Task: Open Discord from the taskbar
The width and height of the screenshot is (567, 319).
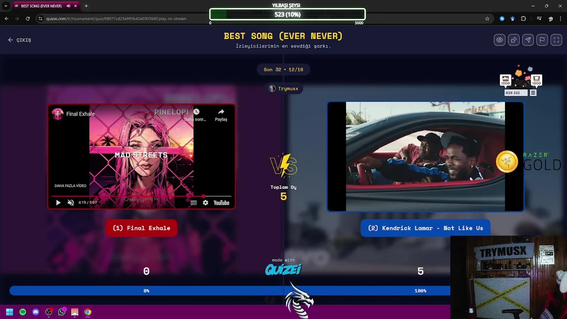Action: tap(36, 312)
